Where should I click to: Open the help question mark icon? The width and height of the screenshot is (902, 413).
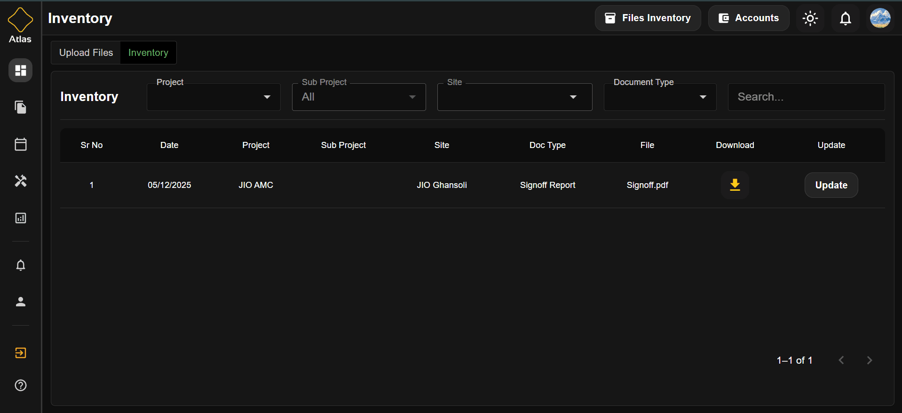click(20, 385)
